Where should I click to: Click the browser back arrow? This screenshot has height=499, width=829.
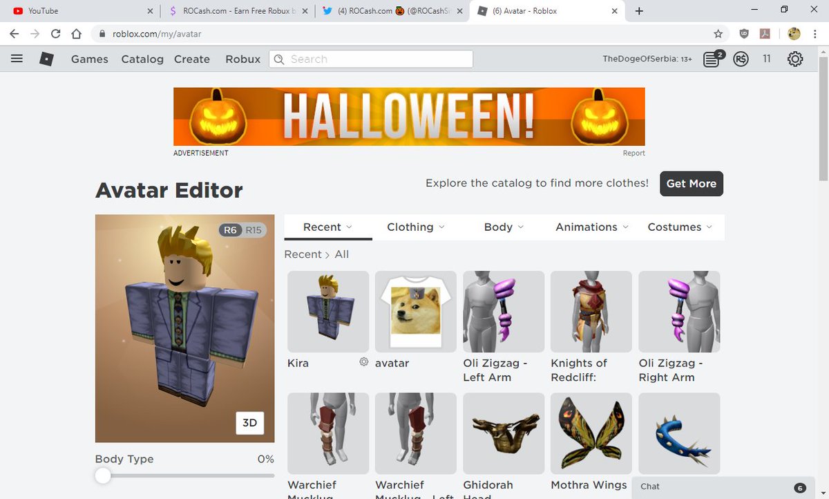[x=15, y=33]
